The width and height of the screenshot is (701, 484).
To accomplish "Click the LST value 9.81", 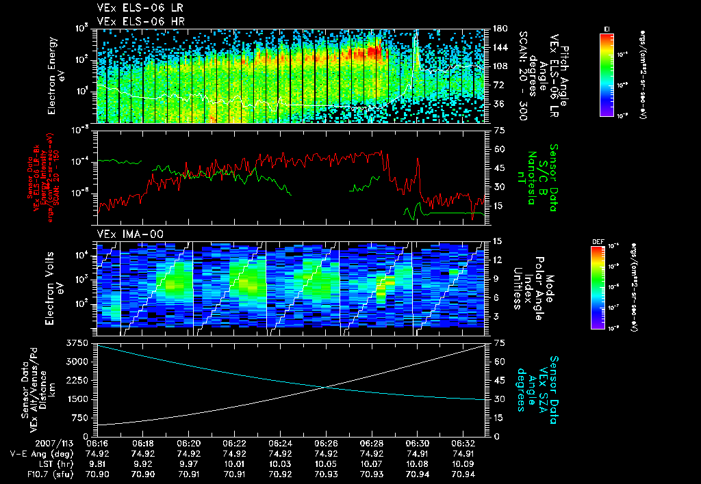I will 97,464.
